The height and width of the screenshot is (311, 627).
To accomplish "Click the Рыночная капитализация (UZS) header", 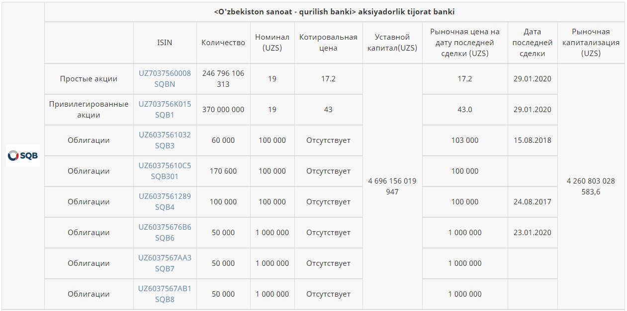I will click(591, 43).
